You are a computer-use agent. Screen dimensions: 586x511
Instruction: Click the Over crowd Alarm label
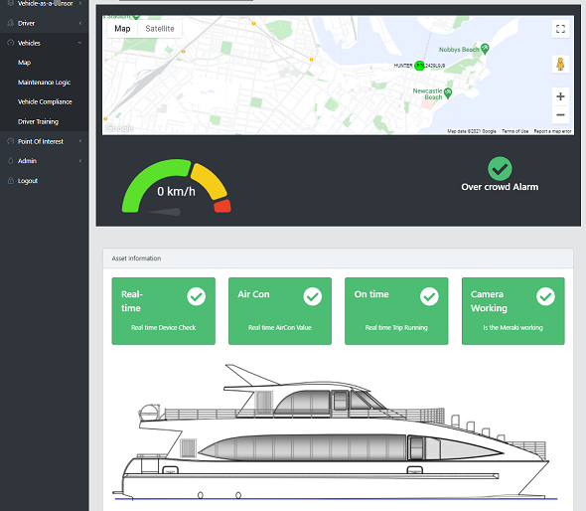click(x=500, y=187)
